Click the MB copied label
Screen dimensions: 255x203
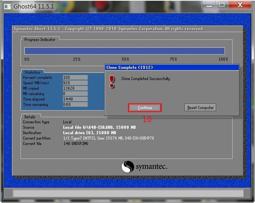click(x=31, y=89)
